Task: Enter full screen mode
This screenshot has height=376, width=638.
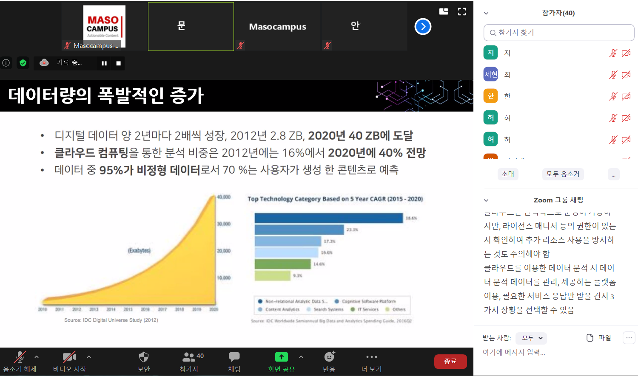Action: point(462,11)
